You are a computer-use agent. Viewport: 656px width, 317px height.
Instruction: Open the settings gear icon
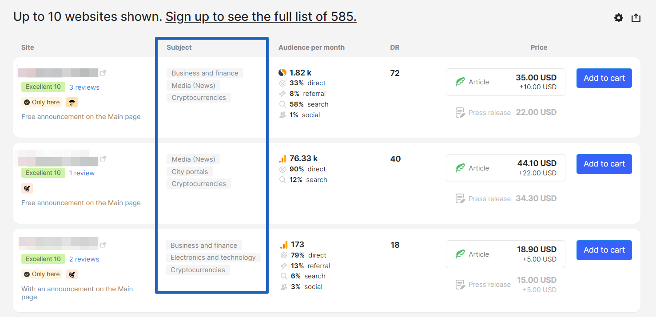click(619, 18)
